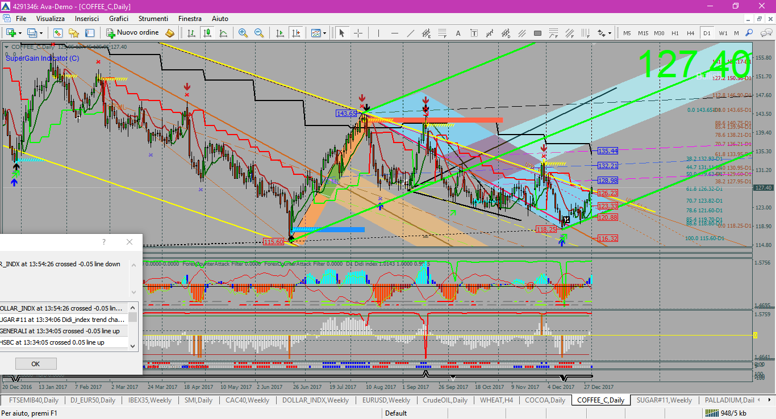Toggle line chart display mode
The width and height of the screenshot is (776, 419).
[223, 33]
